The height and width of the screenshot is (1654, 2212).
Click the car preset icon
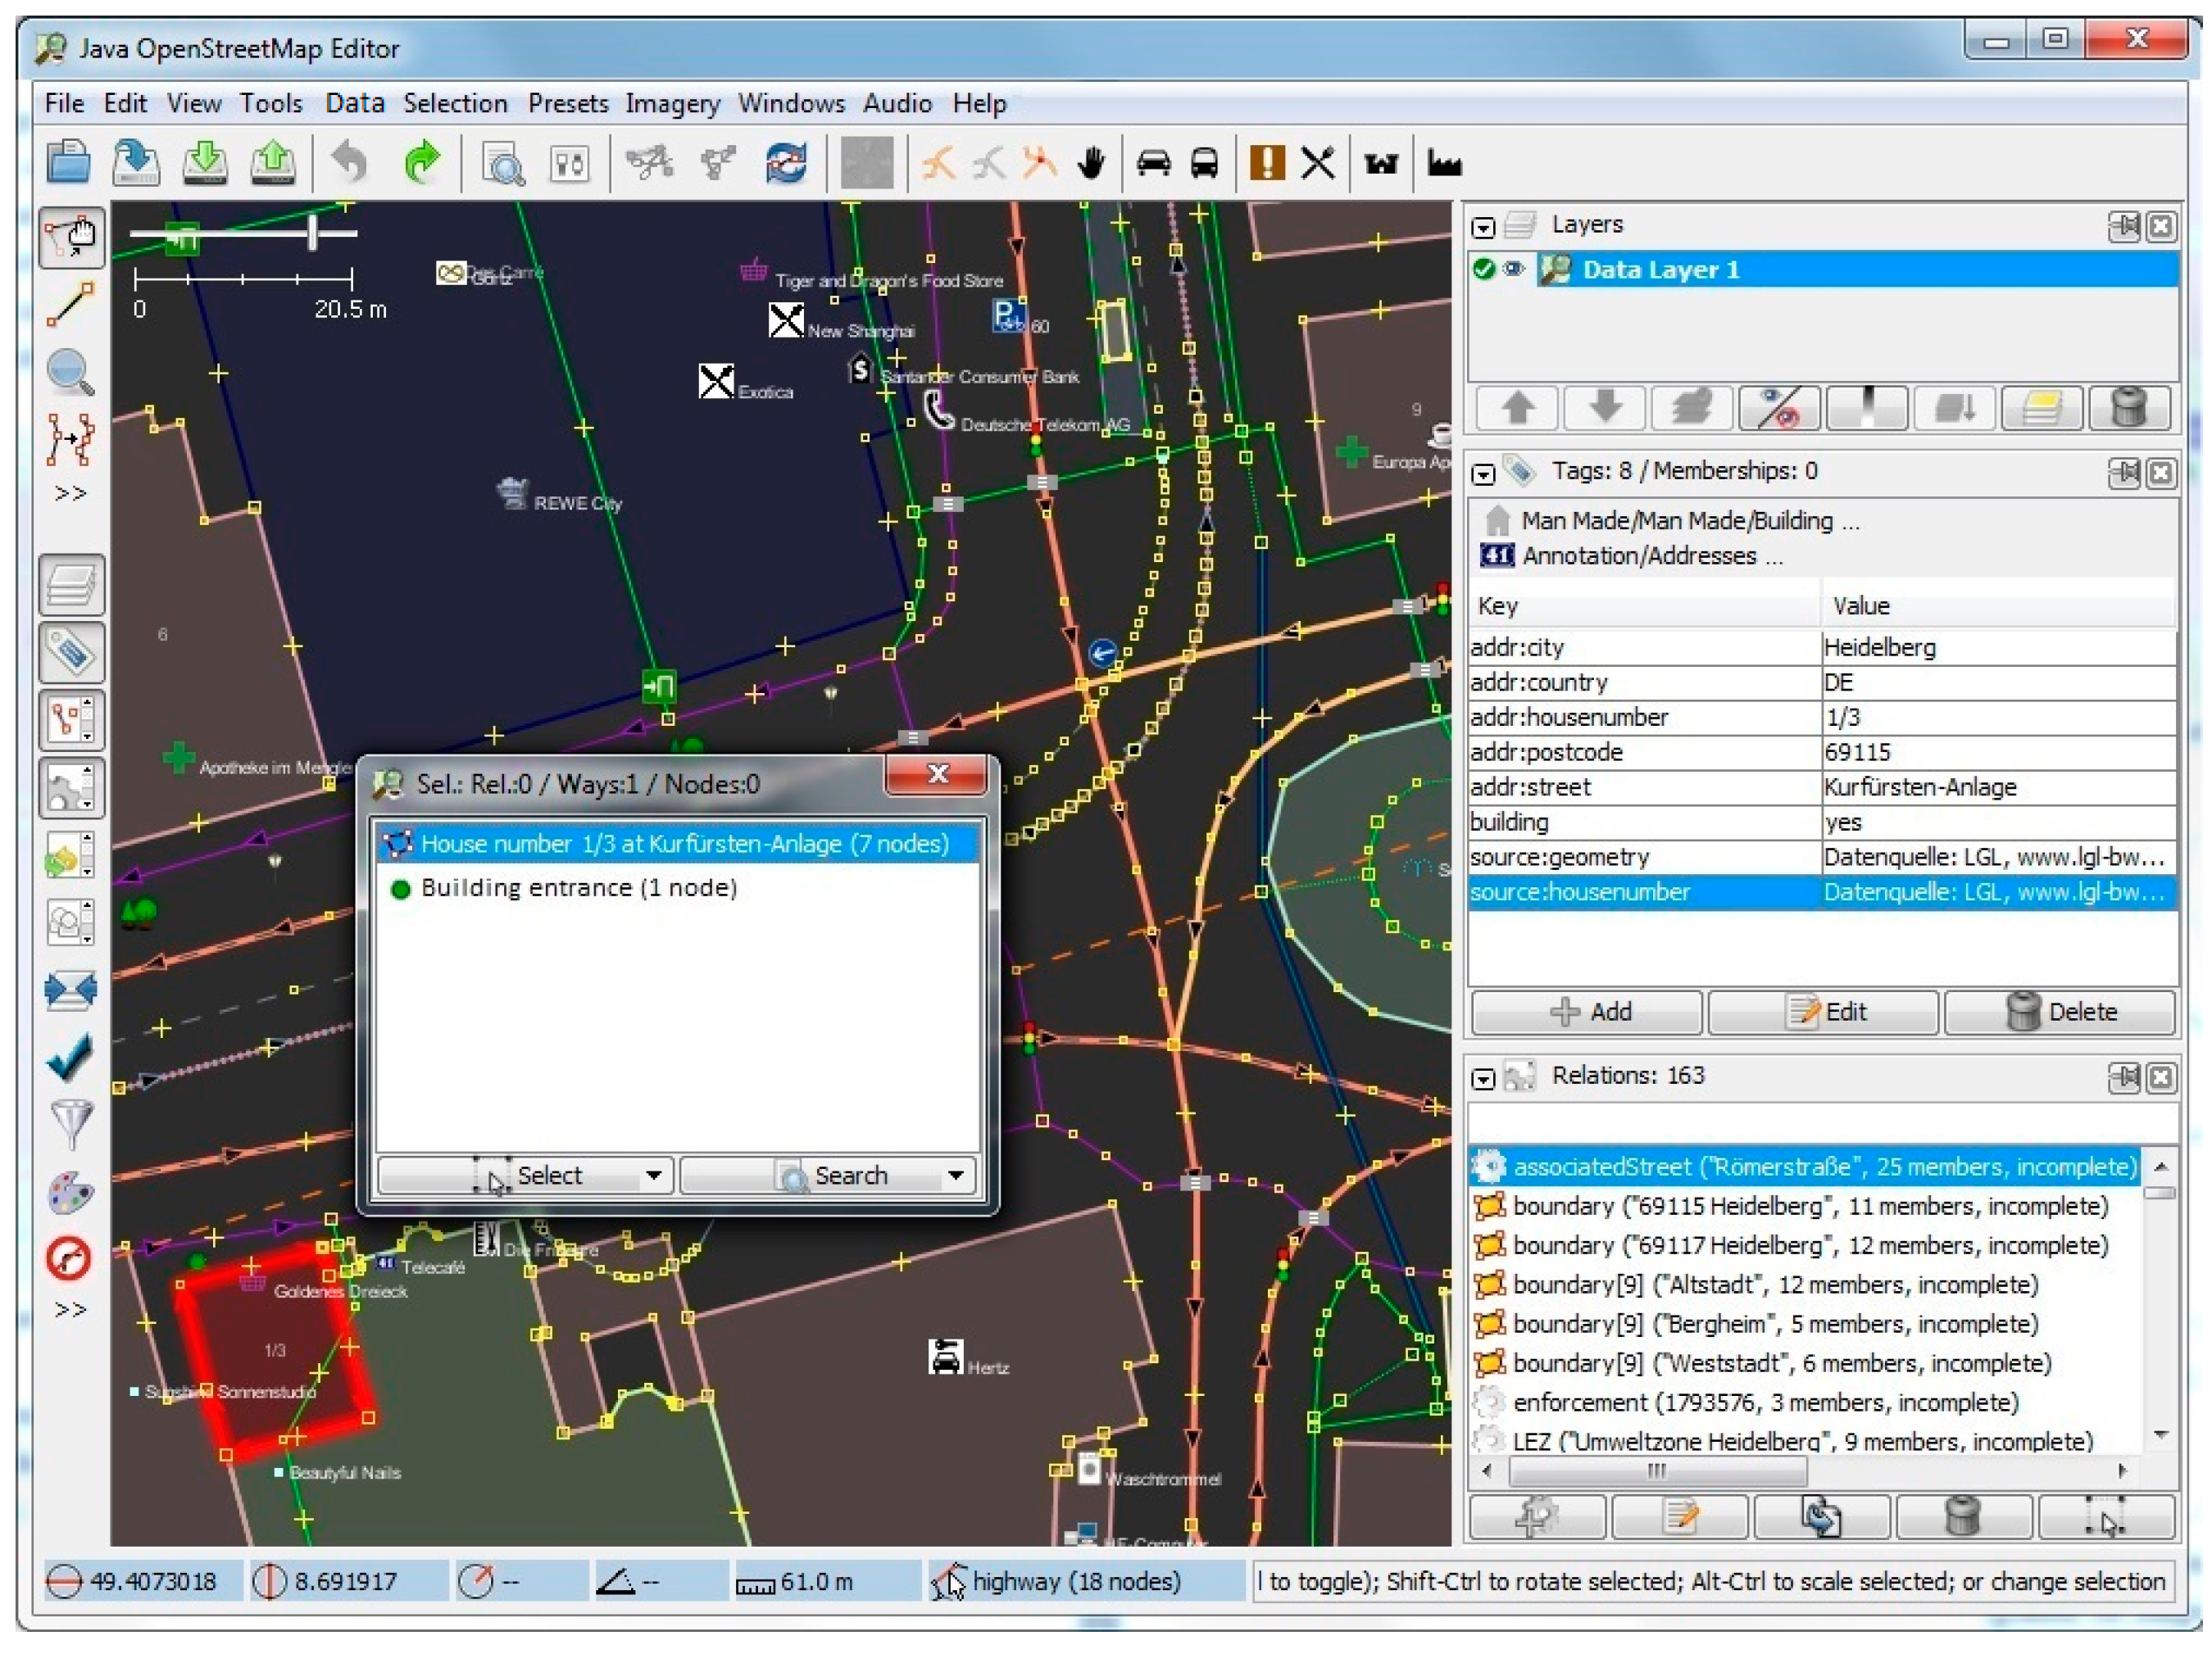point(1153,162)
